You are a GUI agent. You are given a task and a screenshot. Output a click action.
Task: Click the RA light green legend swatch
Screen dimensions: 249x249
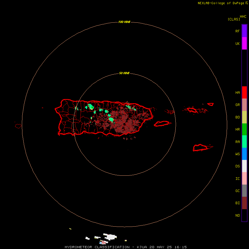244,142
